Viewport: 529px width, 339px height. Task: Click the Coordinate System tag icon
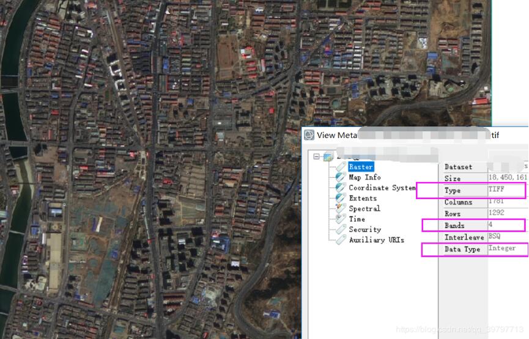341,188
